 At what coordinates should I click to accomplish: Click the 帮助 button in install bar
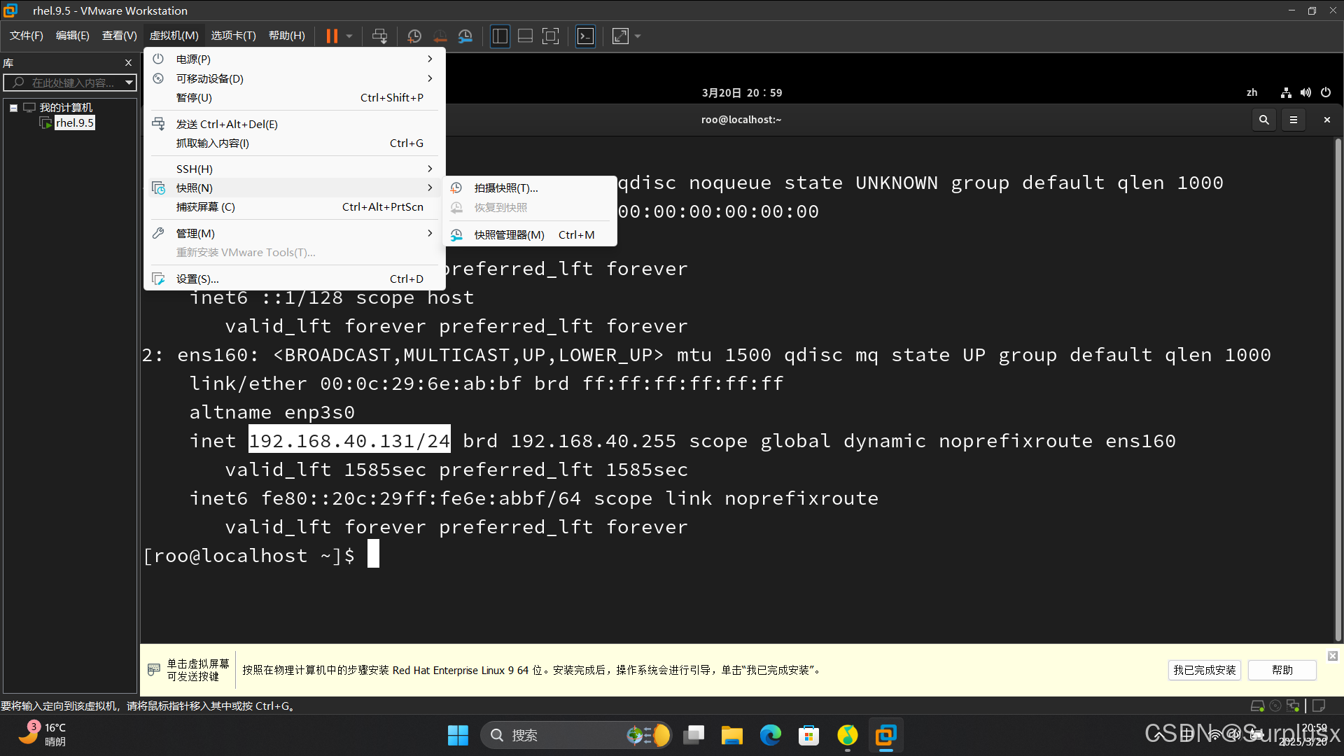(x=1282, y=670)
